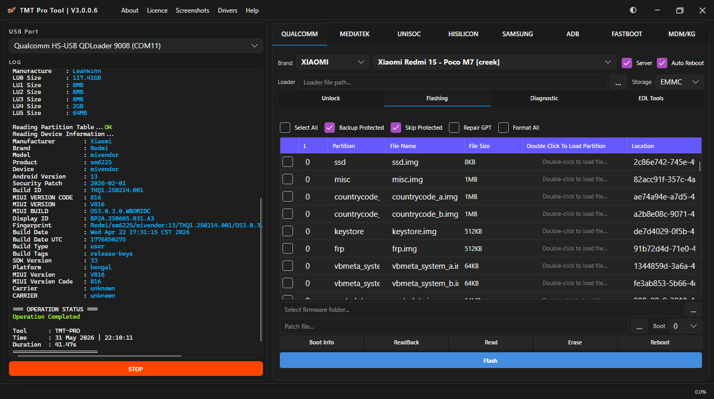Viewport: 714px width, 399px height.
Task: Click the Boot Info button
Action: [x=321, y=342]
